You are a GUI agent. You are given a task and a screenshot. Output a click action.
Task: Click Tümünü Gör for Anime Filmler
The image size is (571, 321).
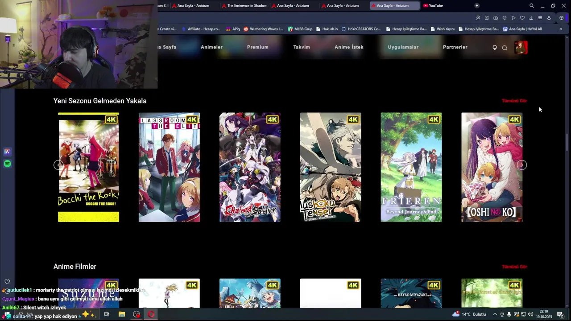tap(514, 267)
